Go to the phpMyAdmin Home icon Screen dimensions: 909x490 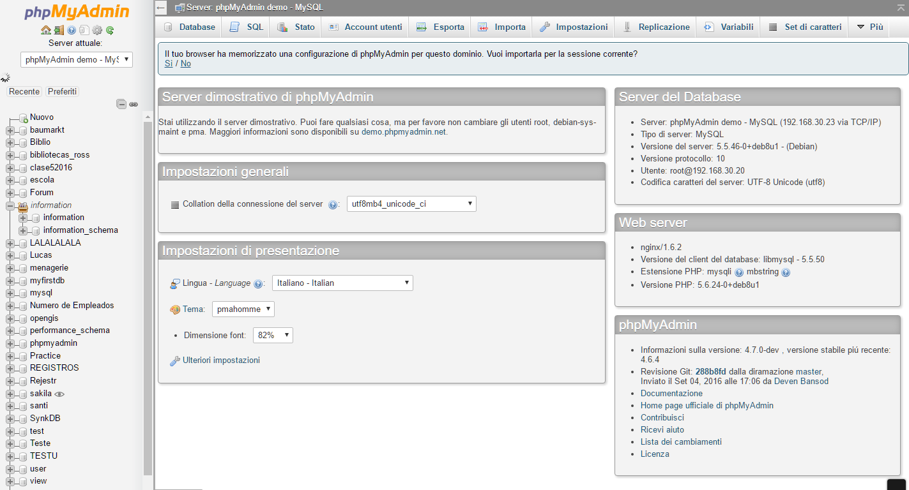[x=45, y=30]
